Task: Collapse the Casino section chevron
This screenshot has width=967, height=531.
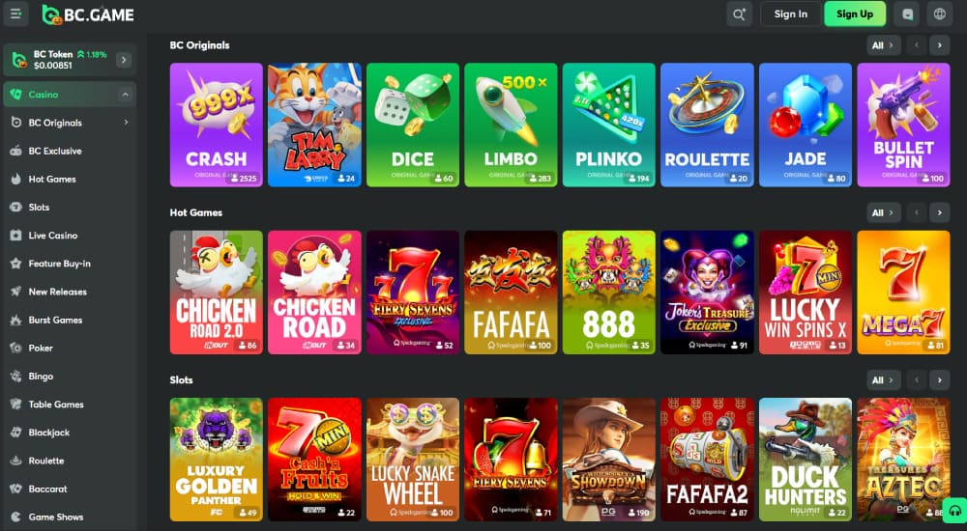Action: tap(125, 95)
